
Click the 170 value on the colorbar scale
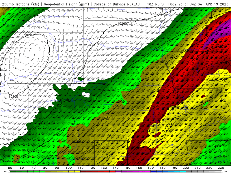click(151, 168)
